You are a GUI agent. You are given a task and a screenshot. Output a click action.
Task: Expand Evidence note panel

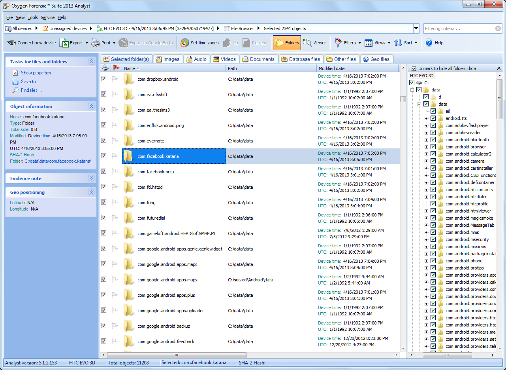click(91, 178)
